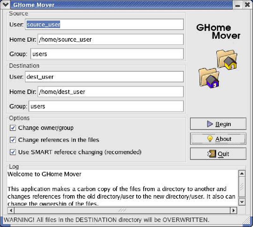Toggle Change references in the files
Image resolution: width=253 pixels, height=227 pixels.
tap(13, 140)
